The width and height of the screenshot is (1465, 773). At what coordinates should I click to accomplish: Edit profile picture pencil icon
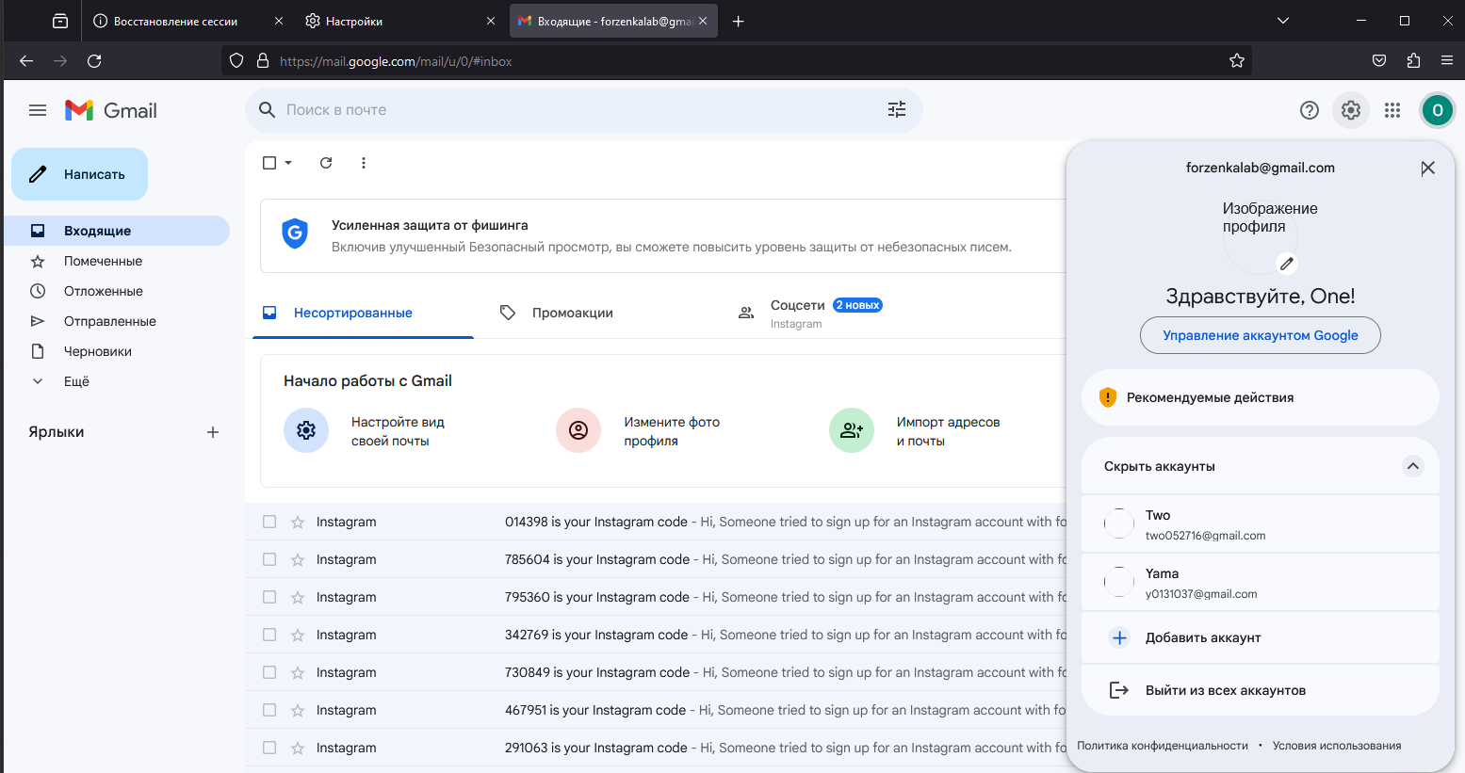[x=1287, y=264]
